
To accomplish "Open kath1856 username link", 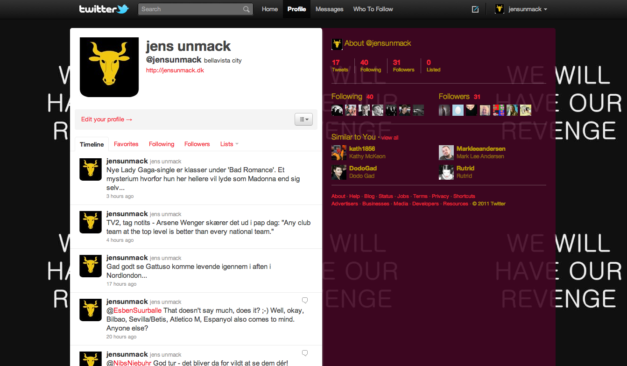I will 362,149.
